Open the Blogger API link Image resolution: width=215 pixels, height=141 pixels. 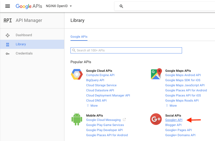coord(173,125)
